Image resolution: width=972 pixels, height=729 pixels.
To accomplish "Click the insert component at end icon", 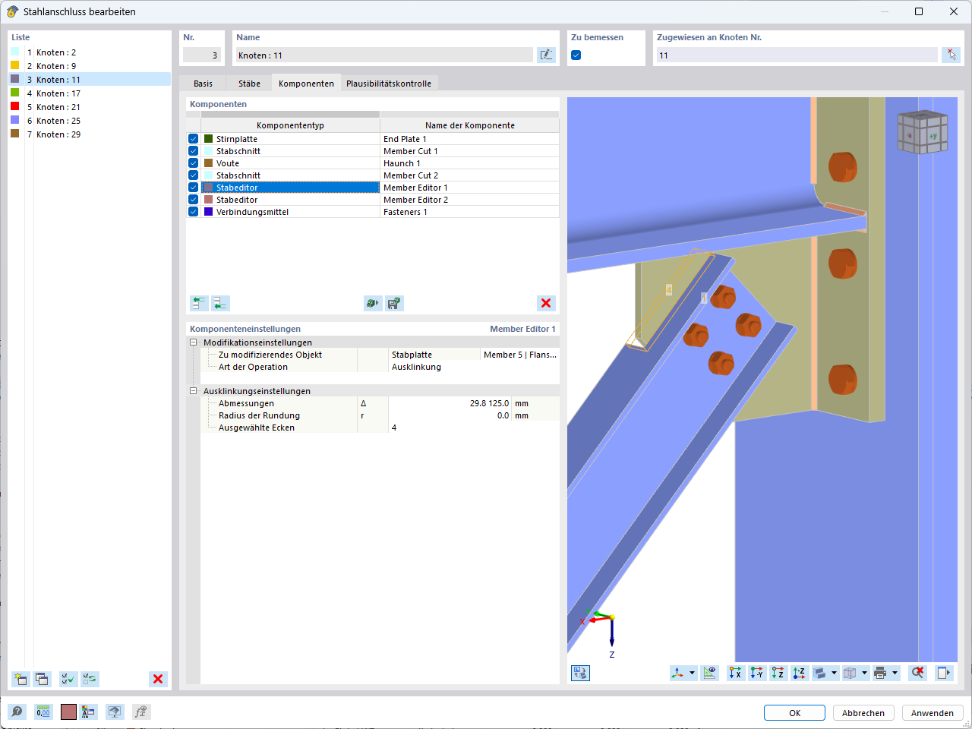I will (220, 303).
